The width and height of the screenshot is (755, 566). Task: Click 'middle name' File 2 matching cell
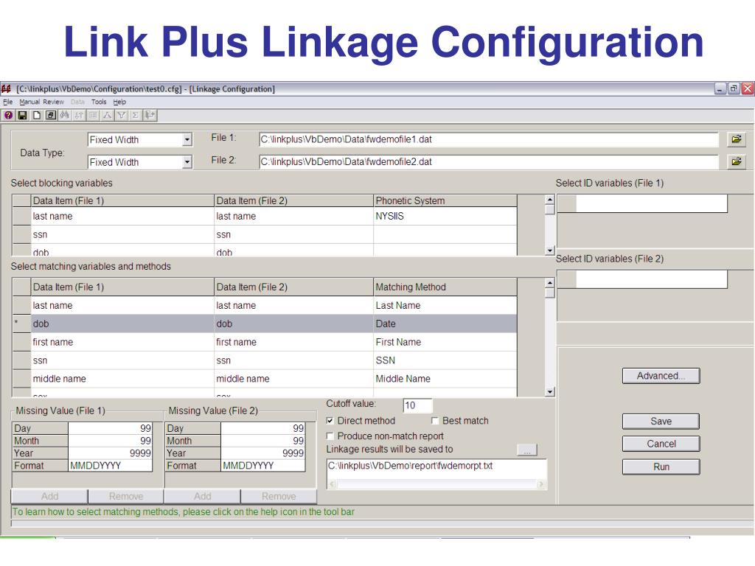tap(293, 378)
